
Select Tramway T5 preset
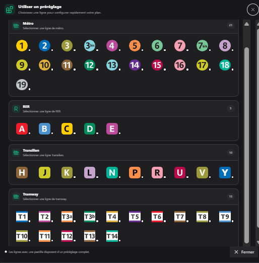[135, 217]
